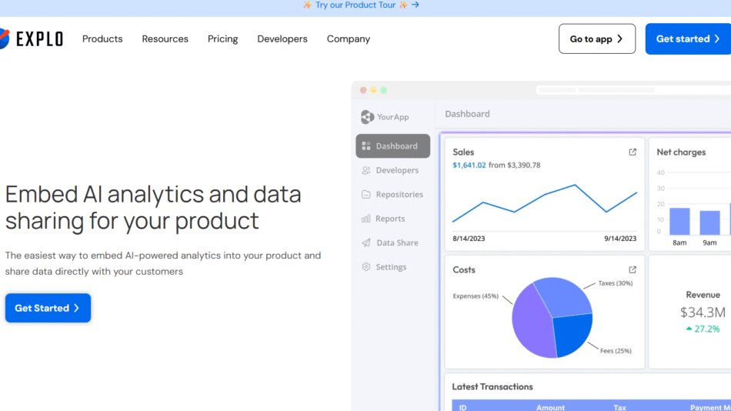Screen dimensions: 731x411
Task: Click the YourApp logo icon
Action: [x=367, y=117]
